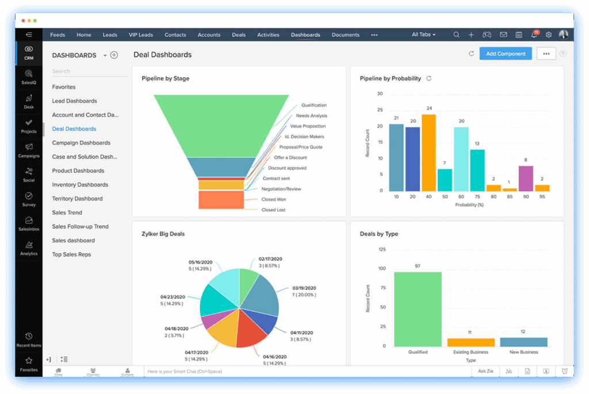
Task: Click the orange 40% probability bar
Action: [429, 153]
